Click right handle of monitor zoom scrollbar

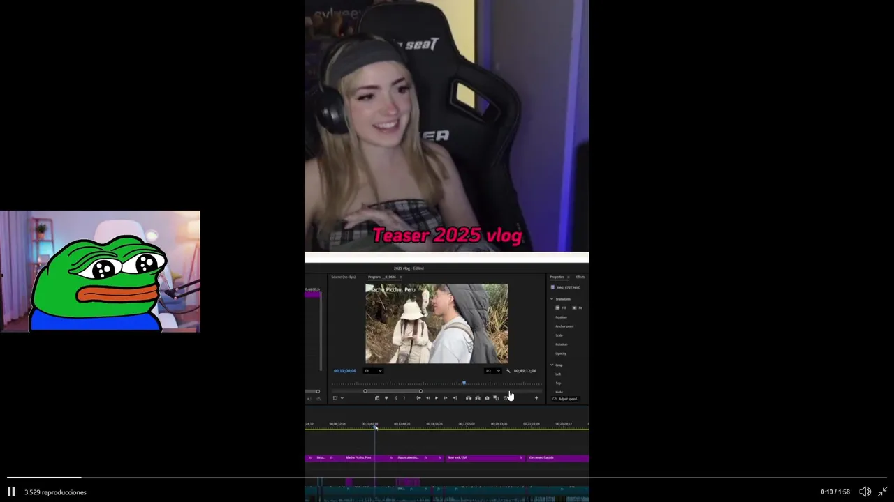420,391
